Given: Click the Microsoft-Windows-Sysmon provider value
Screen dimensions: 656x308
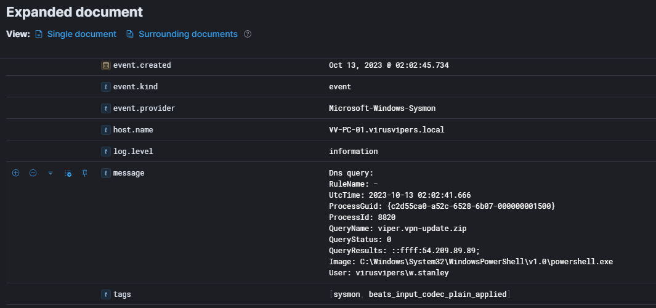Looking at the screenshot, I should tap(382, 108).
